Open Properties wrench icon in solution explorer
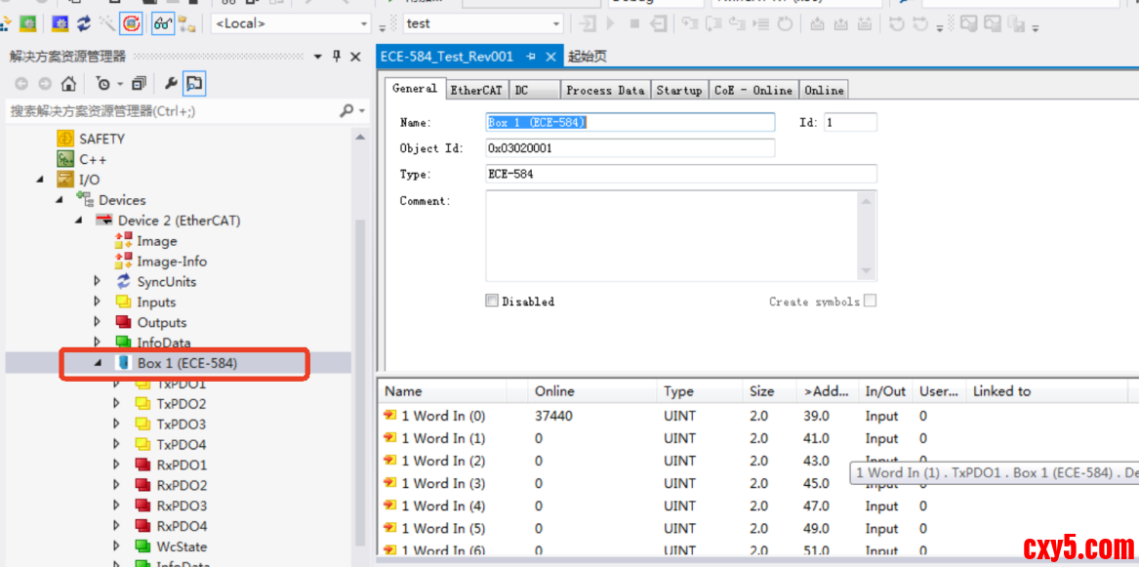The image size is (1139, 567). point(170,84)
